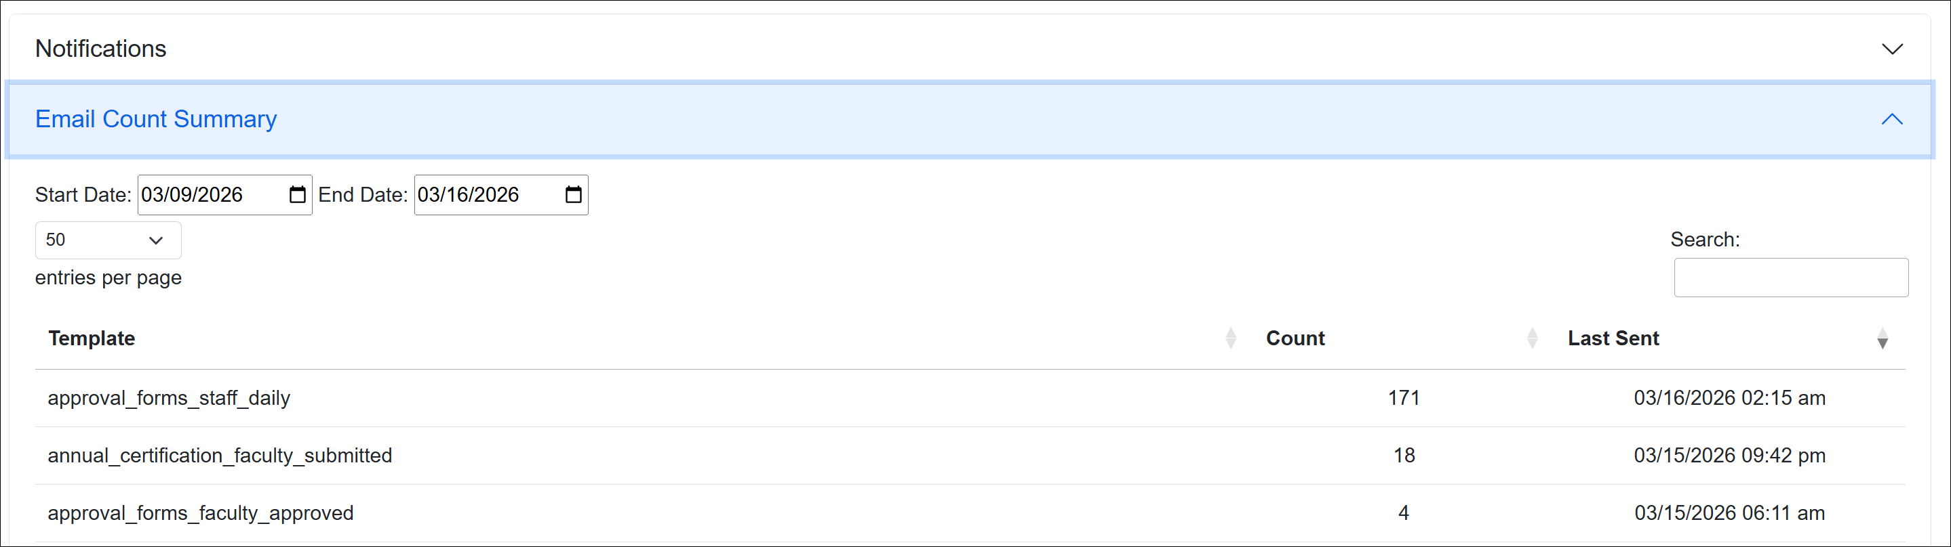Select the approval_forms_staff_daily template row
The width and height of the screenshot is (1951, 547).
click(169, 398)
